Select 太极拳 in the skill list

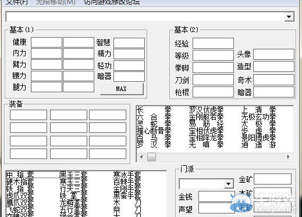tap(258, 124)
